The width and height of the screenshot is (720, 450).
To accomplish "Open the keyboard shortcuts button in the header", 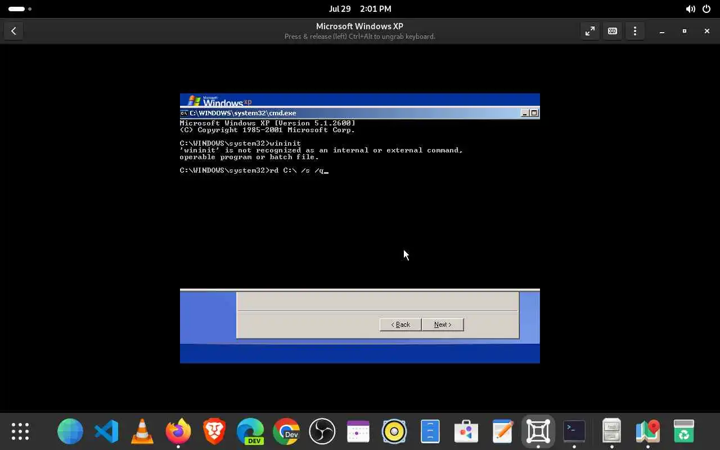I will click(x=613, y=31).
